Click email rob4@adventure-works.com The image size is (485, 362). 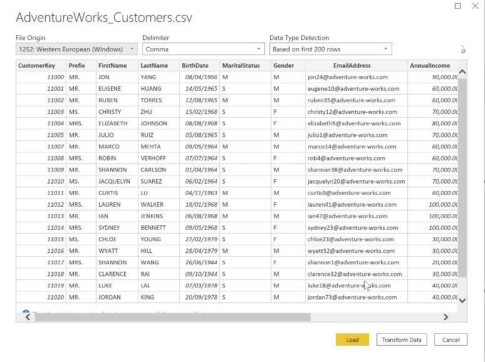tap(357, 158)
